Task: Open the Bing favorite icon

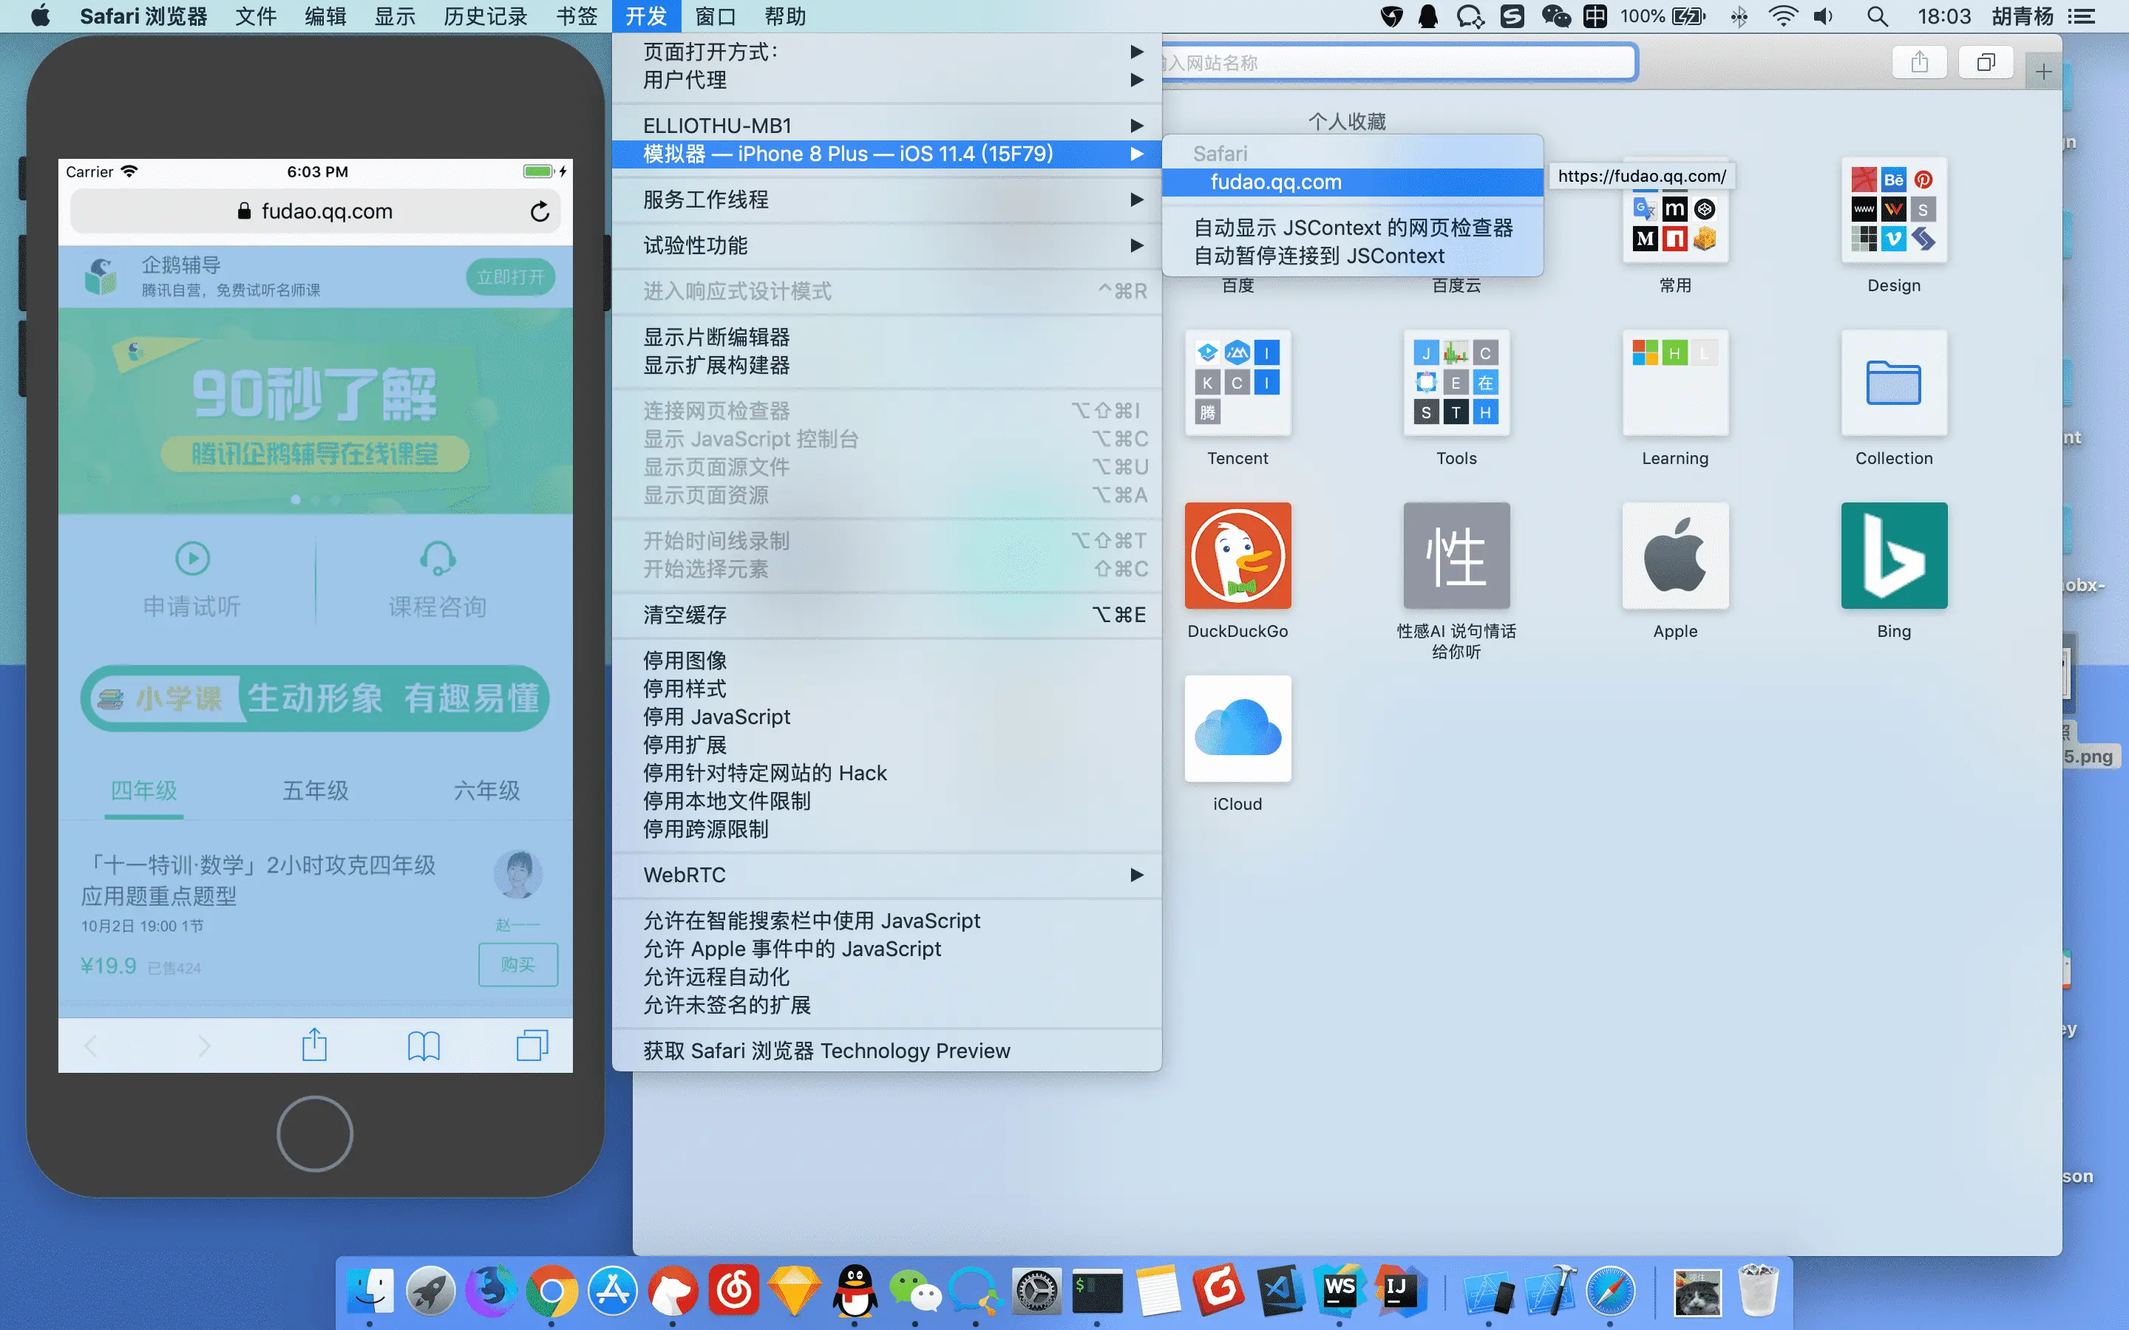Action: [x=1893, y=556]
